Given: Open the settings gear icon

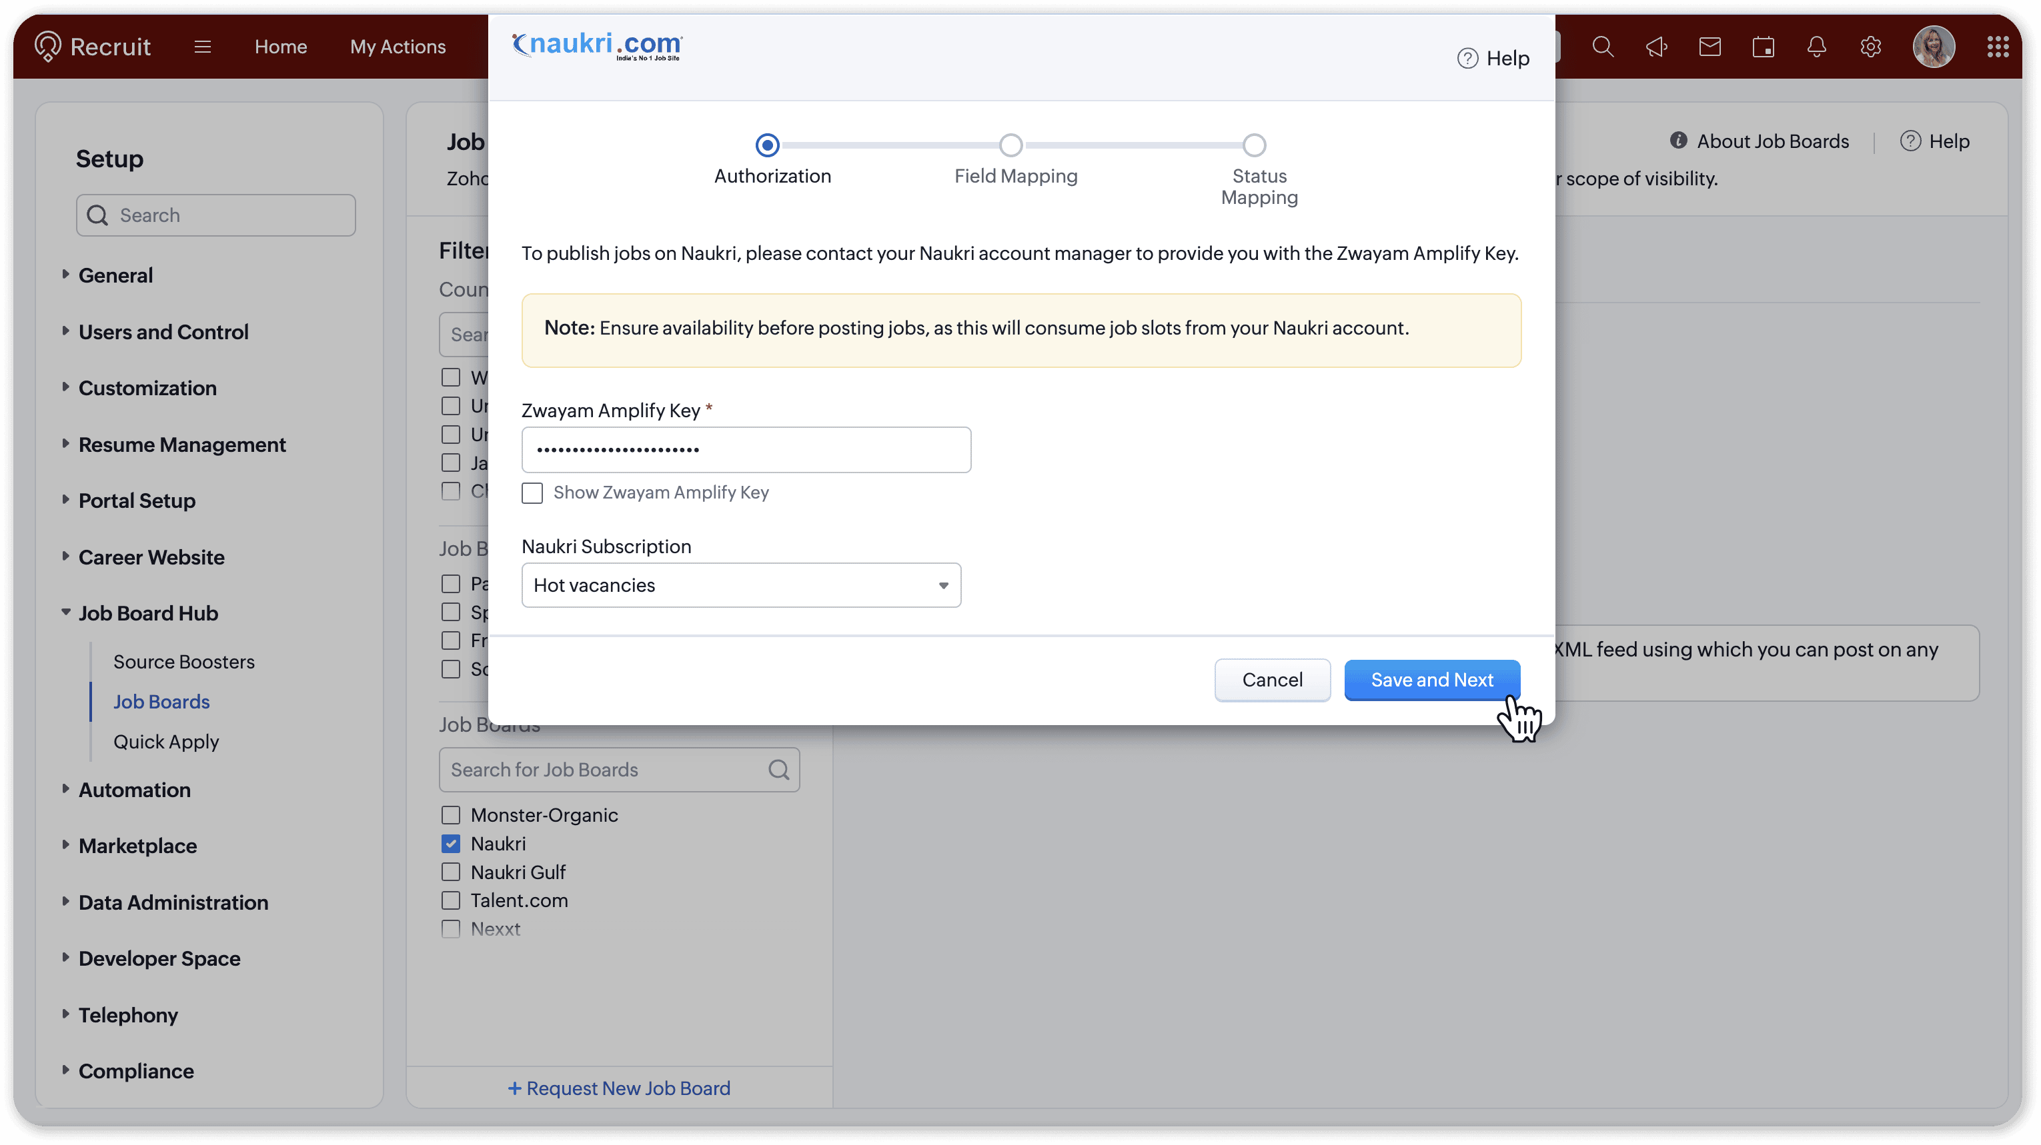Looking at the screenshot, I should coord(1870,47).
